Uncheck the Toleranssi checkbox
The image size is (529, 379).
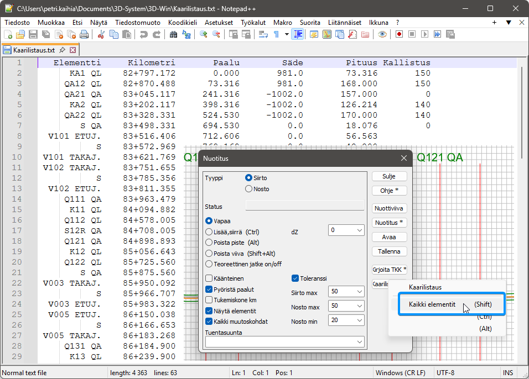point(295,278)
